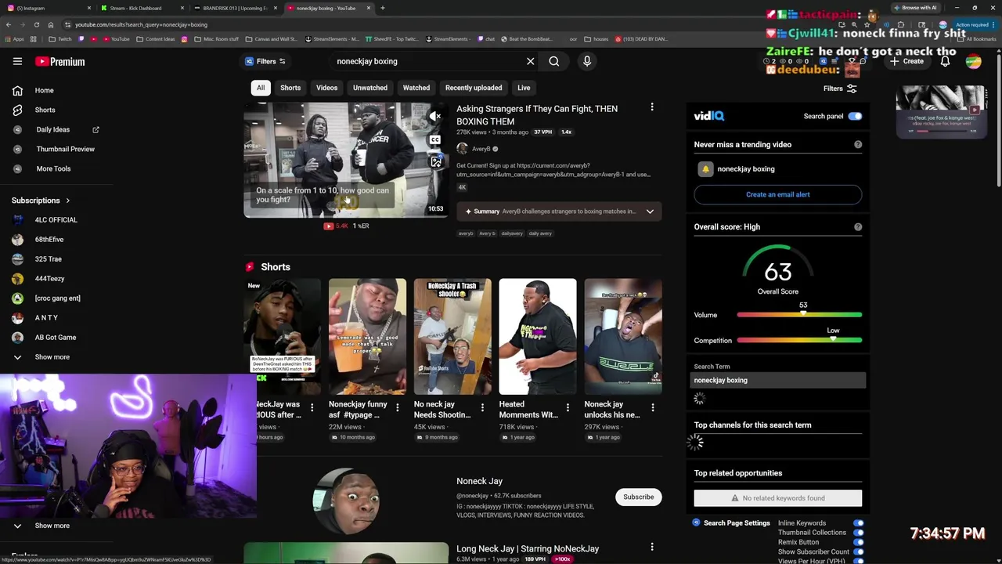Open menu for 'Nonekcjay funny asf' short

pos(397,407)
